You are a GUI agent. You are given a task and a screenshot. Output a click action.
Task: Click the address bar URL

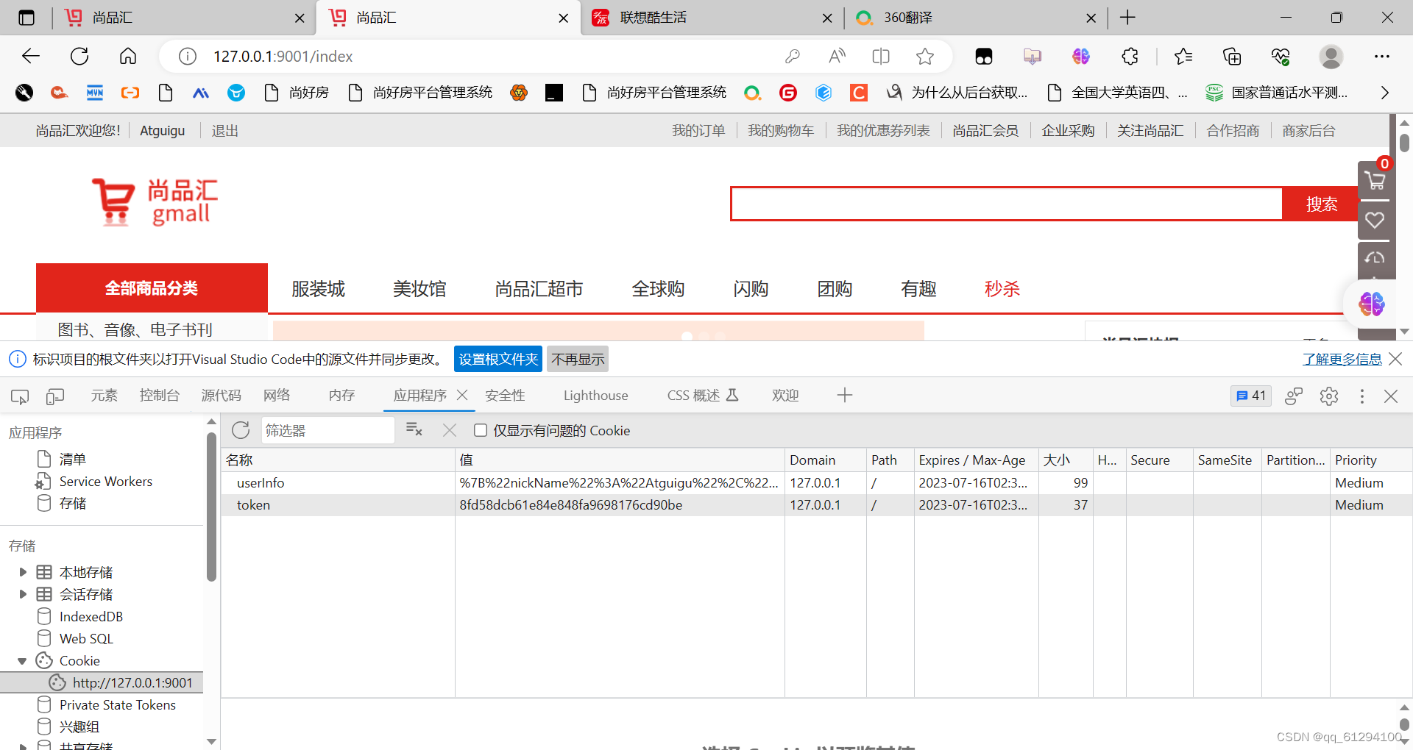click(283, 56)
